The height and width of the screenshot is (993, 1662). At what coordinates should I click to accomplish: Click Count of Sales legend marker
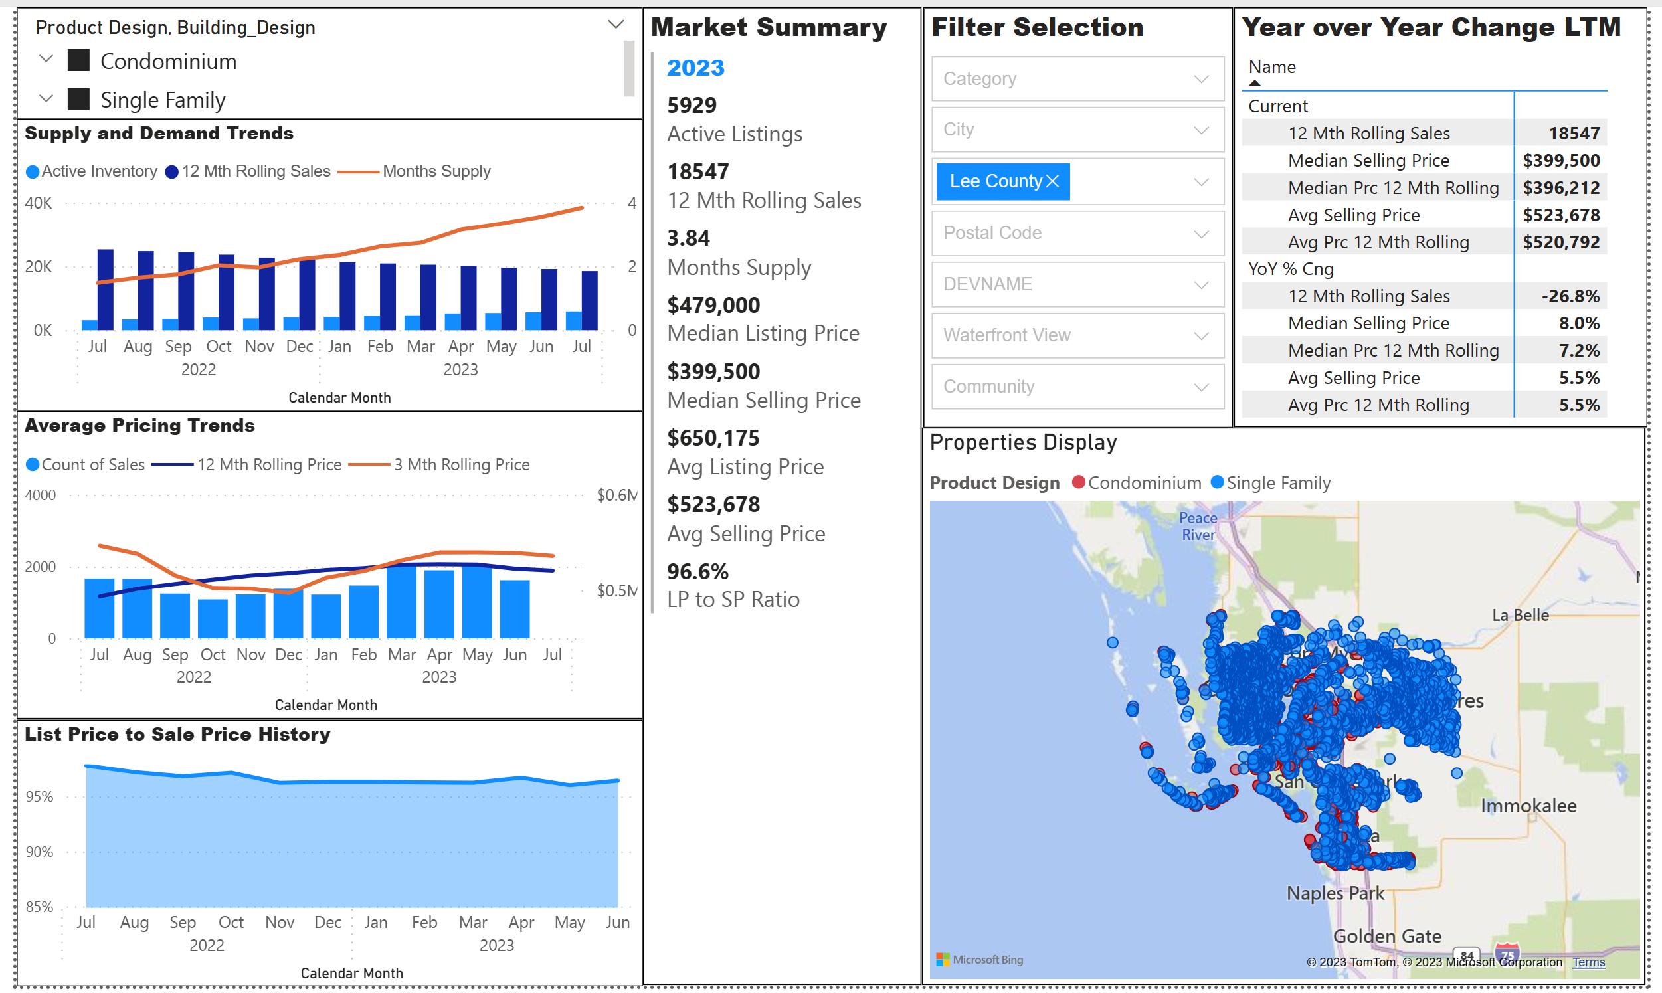point(32,464)
